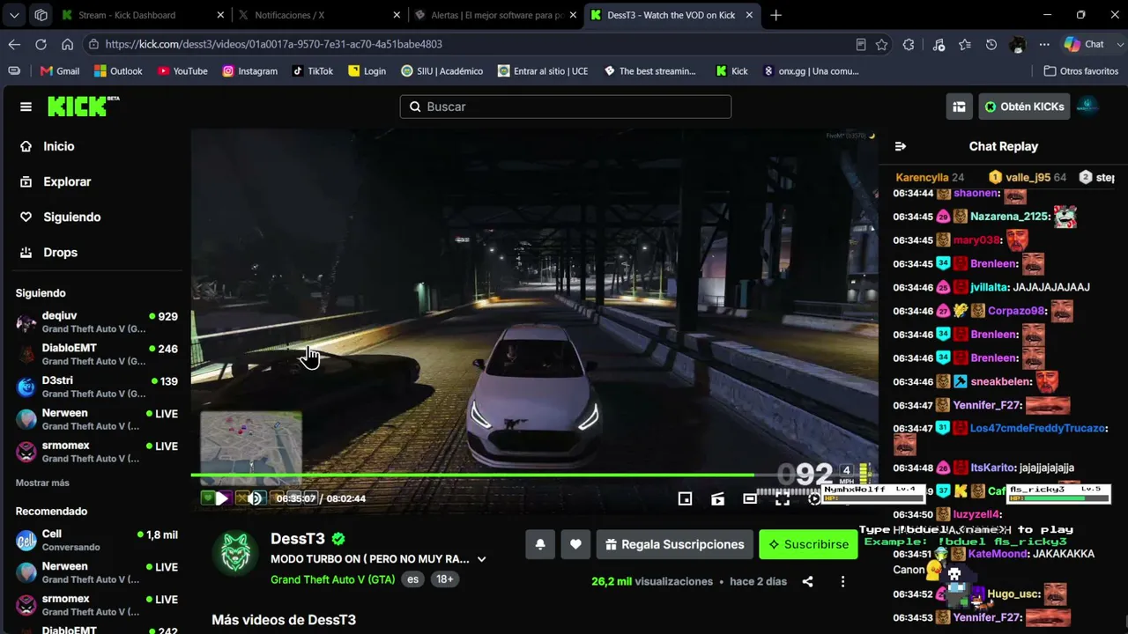Viewport: 1128px width, 634px height.
Task: Open reader view icon
Action: [861, 44]
